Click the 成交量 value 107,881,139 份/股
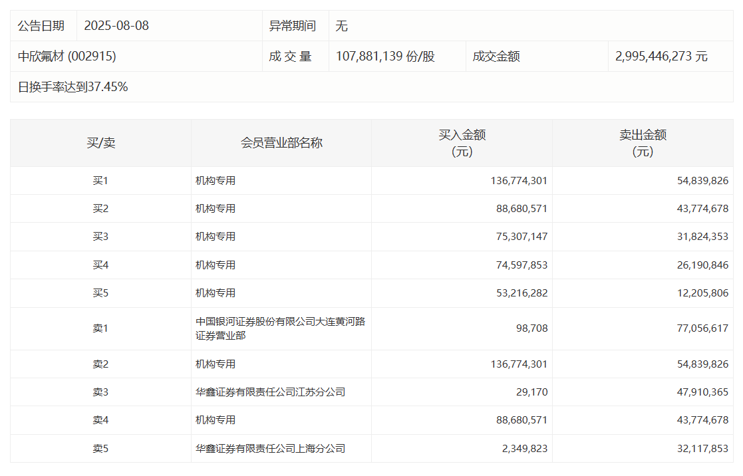743x476 pixels. [385, 57]
